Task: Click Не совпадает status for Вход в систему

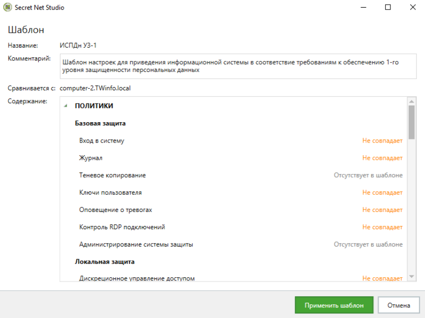Action: [382, 140]
